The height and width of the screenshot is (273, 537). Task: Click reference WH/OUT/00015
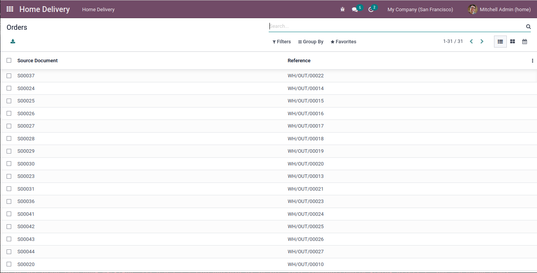tap(305, 101)
